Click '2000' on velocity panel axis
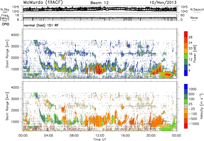This screenshot has height=141, width=204. coord(16,110)
